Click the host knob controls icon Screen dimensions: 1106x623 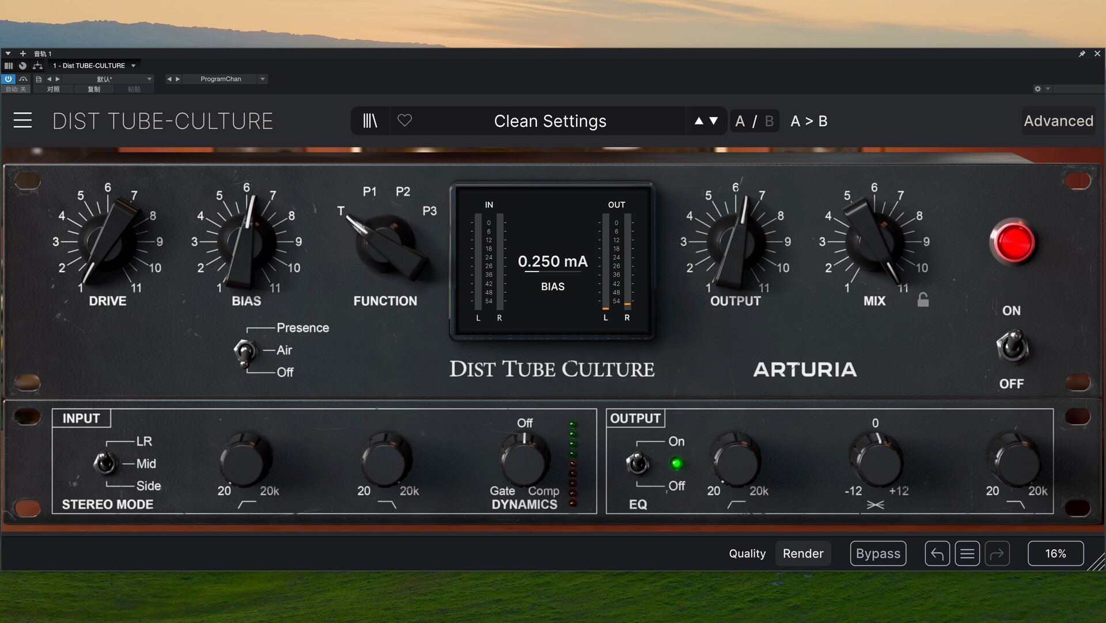click(x=22, y=66)
